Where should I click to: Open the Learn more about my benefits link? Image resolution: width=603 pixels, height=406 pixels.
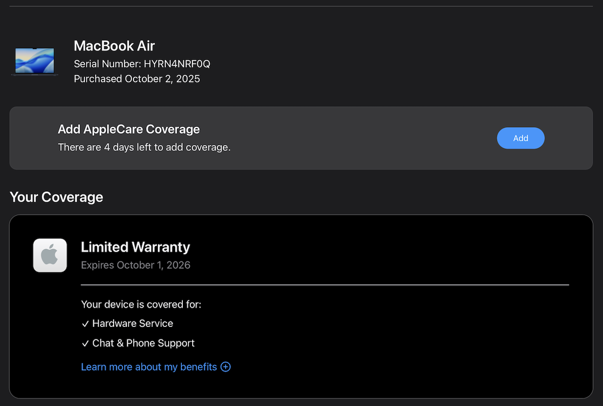click(x=149, y=367)
